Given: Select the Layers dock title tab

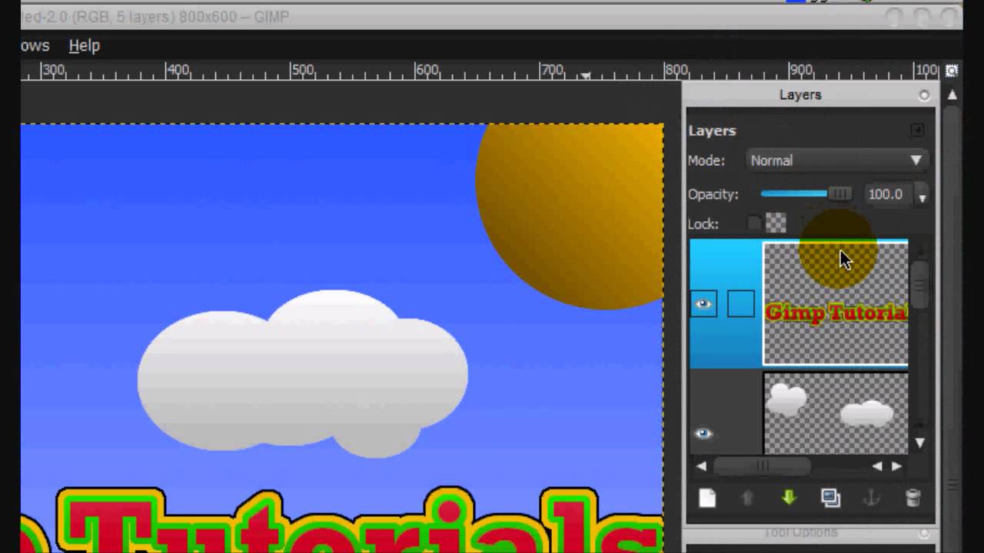Looking at the screenshot, I should 800,95.
